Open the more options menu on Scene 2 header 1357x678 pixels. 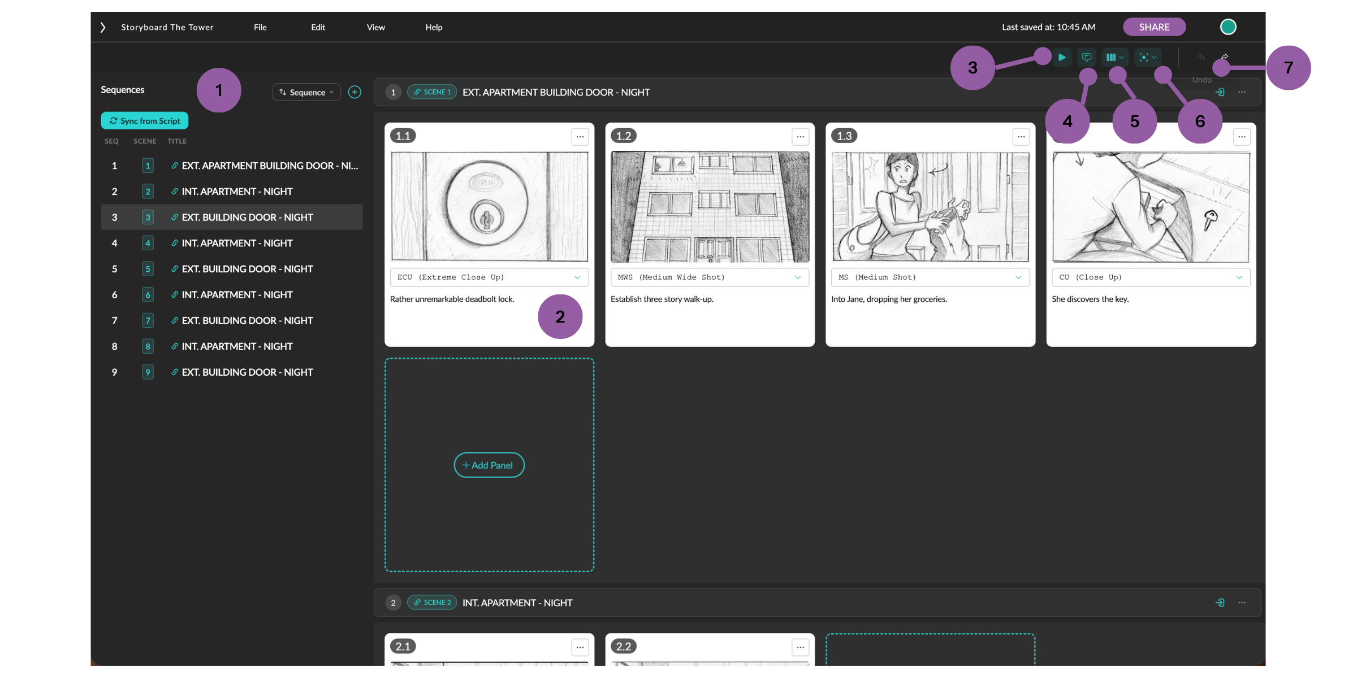pos(1242,603)
